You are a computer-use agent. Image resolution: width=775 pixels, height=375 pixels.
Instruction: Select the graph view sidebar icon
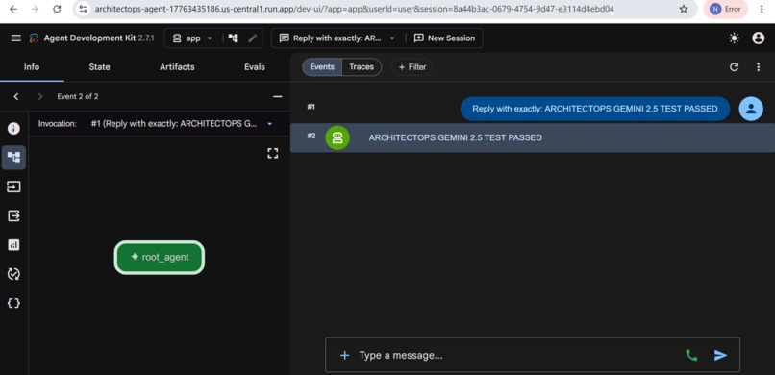click(13, 158)
